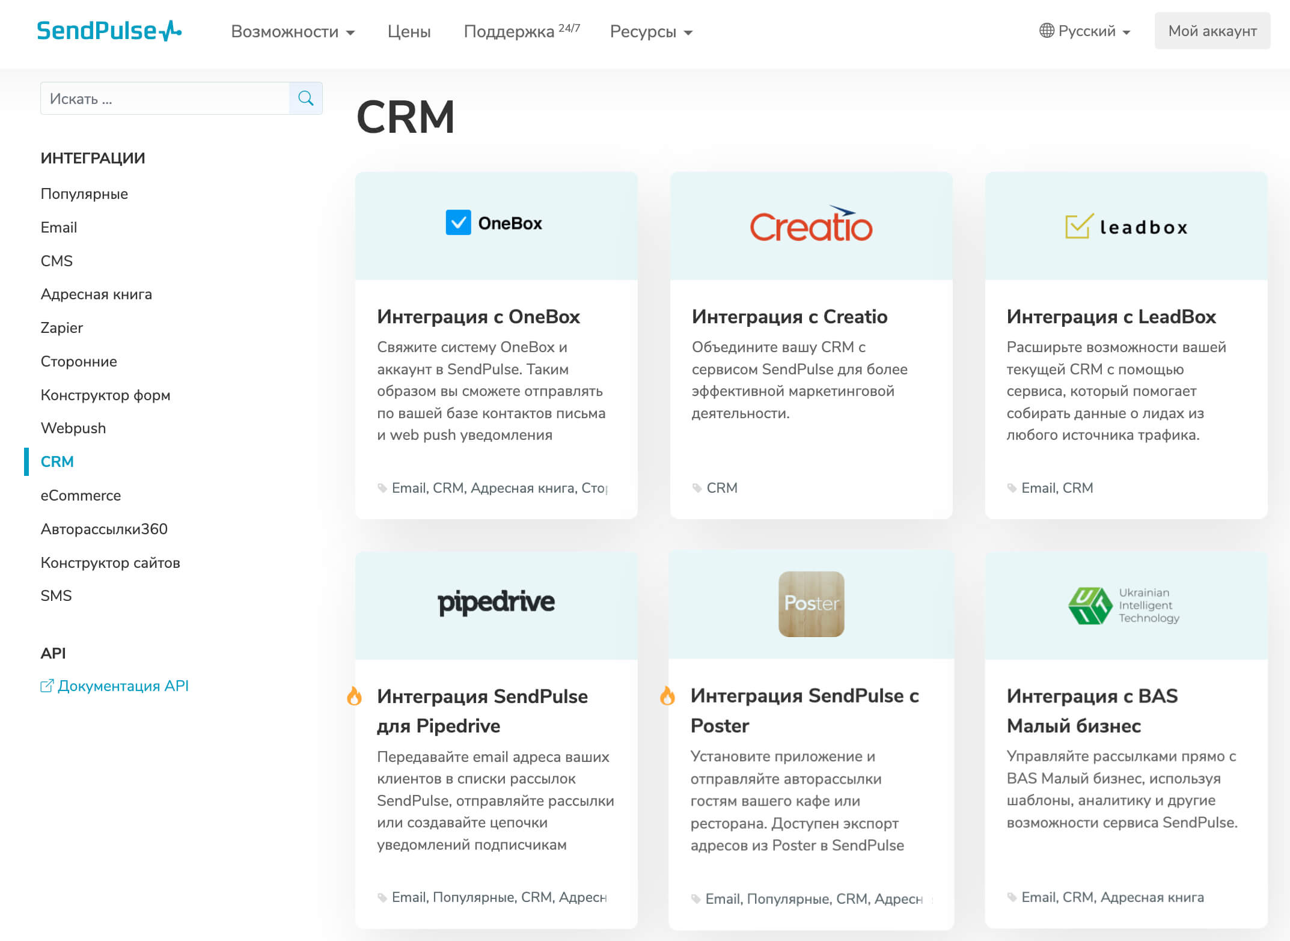Click the LeadBox card description text

1116,391
